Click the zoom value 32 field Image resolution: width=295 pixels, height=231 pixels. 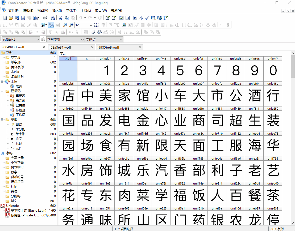tap(82, 25)
